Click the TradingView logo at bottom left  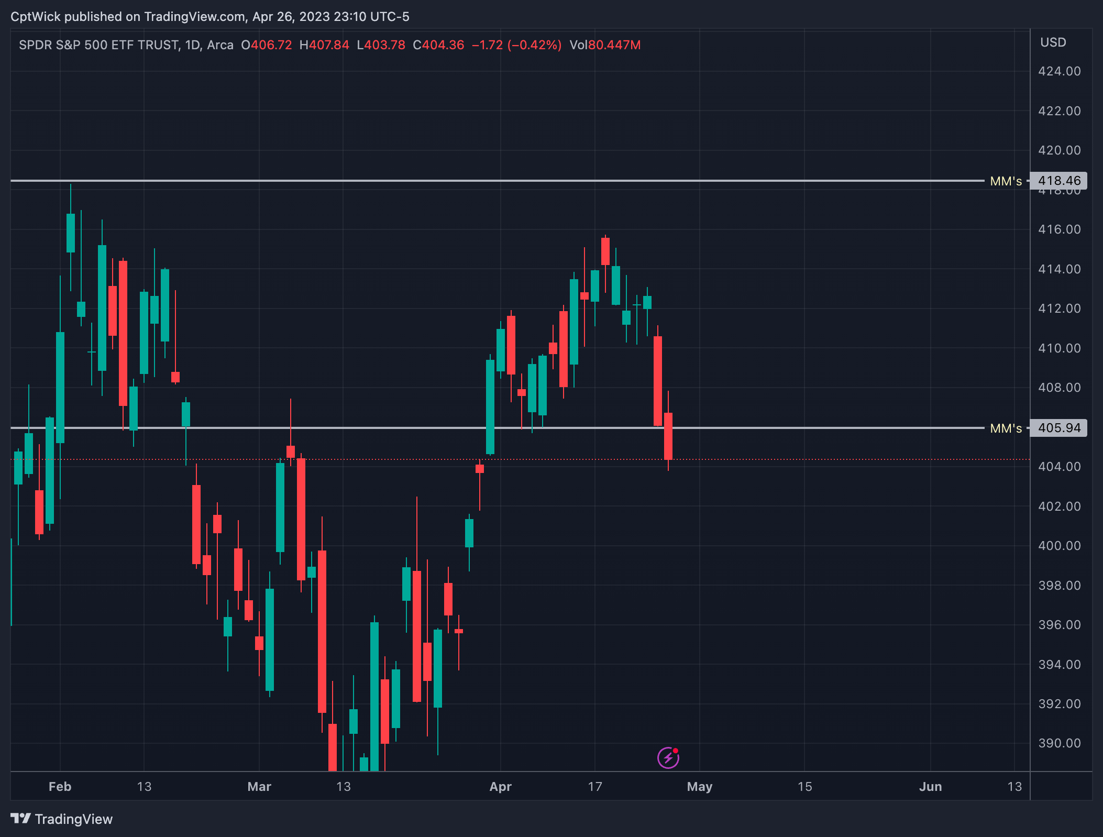point(61,819)
